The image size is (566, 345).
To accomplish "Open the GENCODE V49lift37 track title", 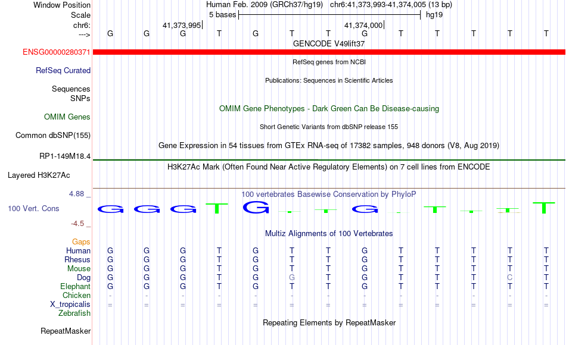I will pyautogui.click(x=329, y=43).
